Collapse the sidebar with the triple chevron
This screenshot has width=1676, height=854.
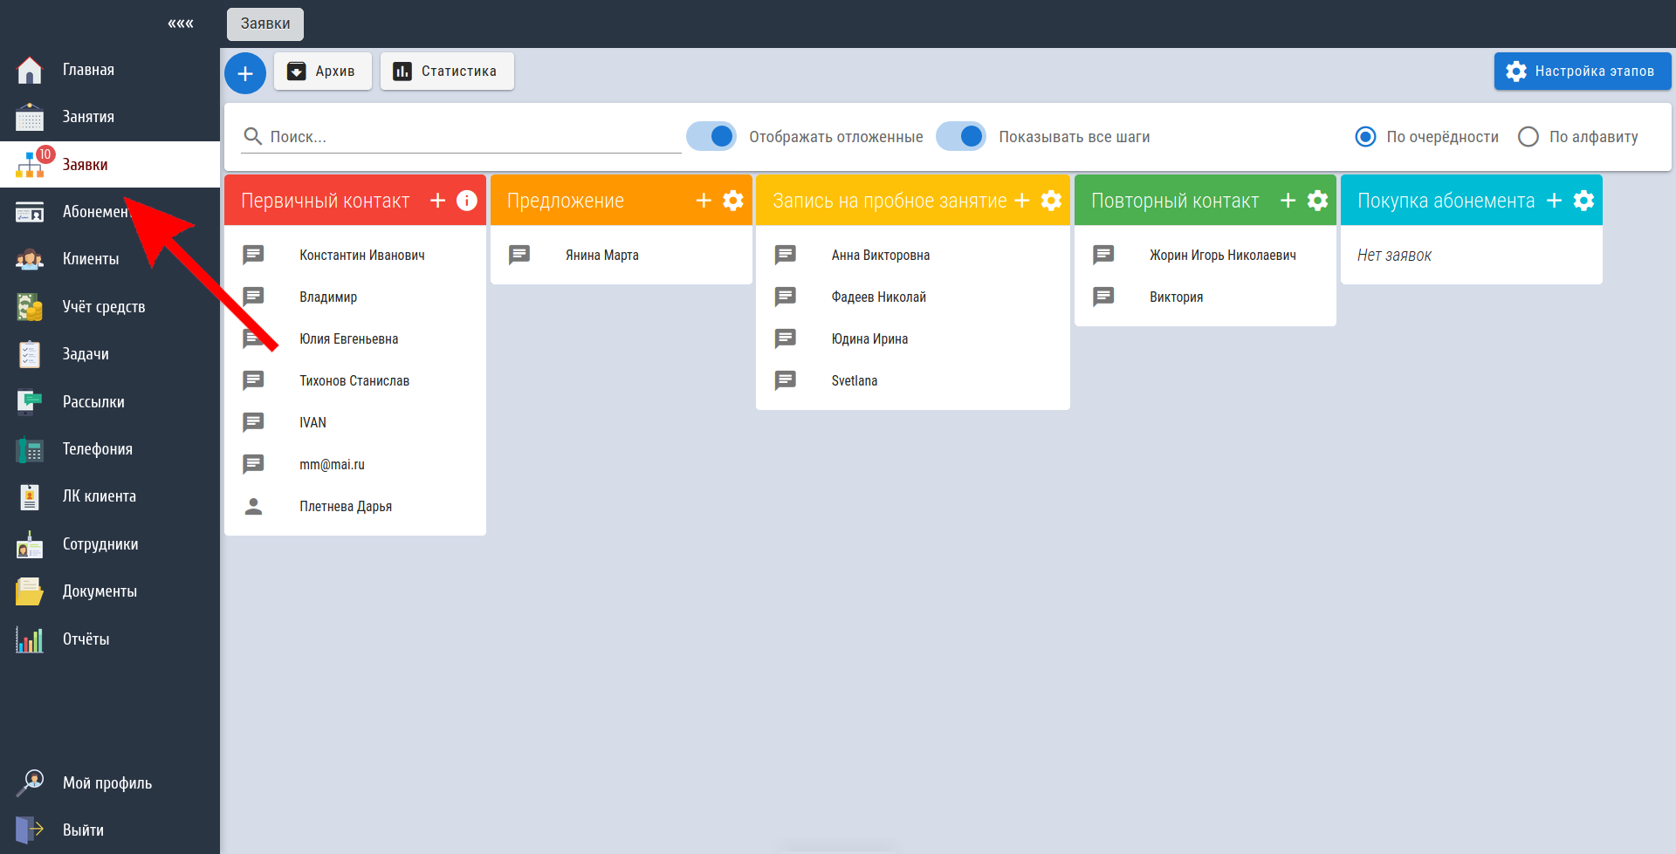(x=181, y=24)
